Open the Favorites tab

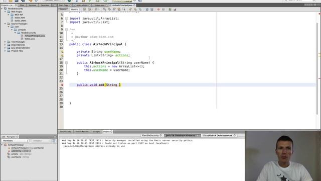[45, 5]
